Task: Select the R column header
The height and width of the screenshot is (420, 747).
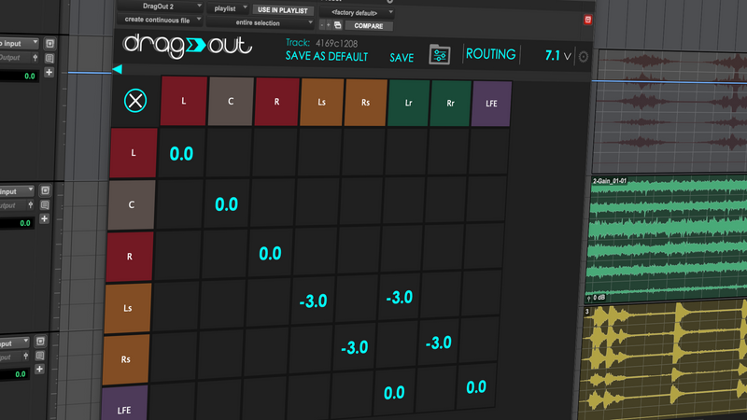Action: tap(276, 102)
